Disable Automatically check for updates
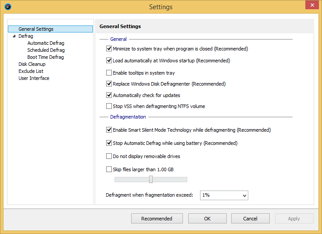Screen dimensions: 322x234 [109, 95]
